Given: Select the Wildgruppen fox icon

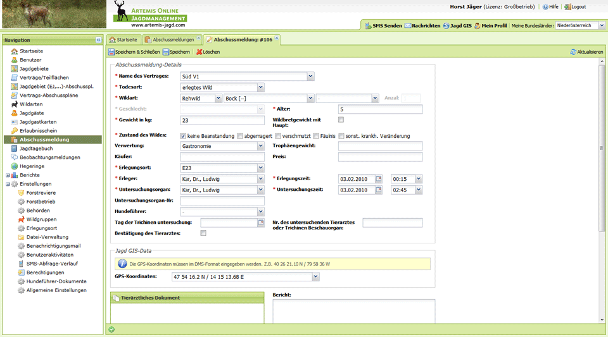Looking at the screenshot, I should coord(22,219).
